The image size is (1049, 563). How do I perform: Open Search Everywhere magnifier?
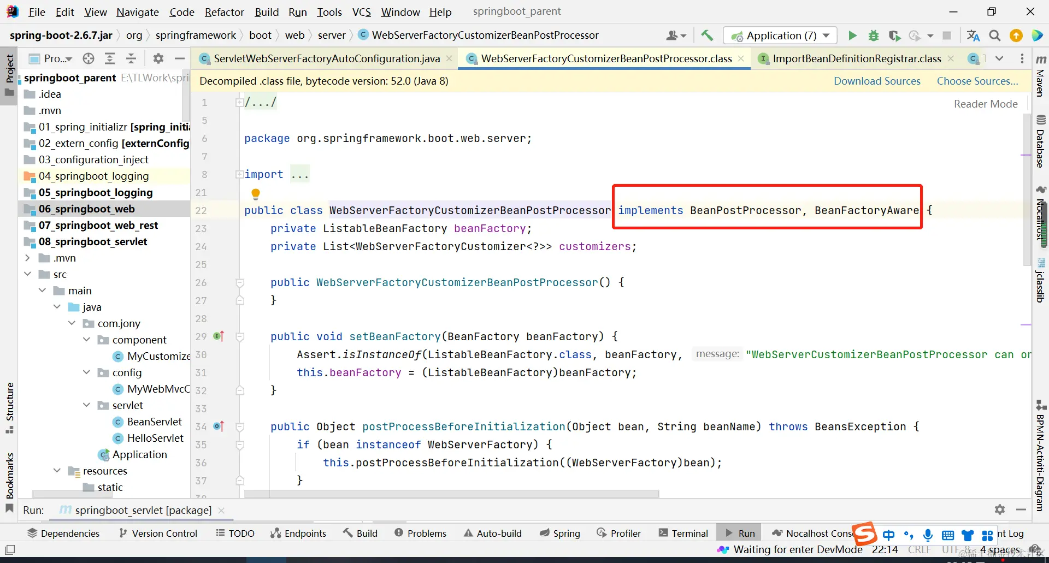pyautogui.click(x=995, y=35)
